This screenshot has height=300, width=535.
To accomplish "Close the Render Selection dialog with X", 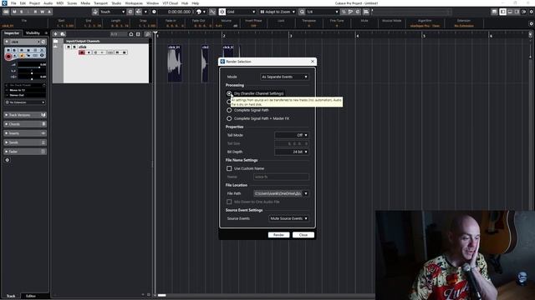I will click(x=313, y=62).
